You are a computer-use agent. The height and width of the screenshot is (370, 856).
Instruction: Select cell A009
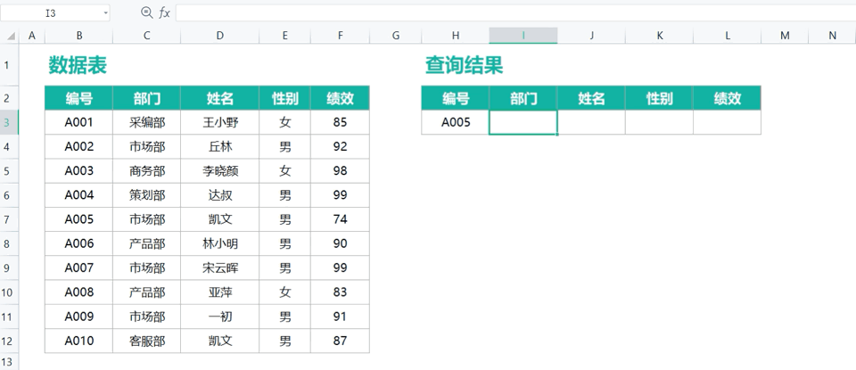tap(79, 317)
